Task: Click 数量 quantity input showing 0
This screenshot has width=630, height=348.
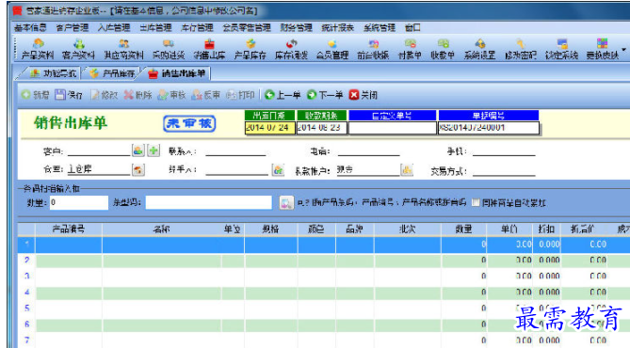Action: click(x=79, y=203)
